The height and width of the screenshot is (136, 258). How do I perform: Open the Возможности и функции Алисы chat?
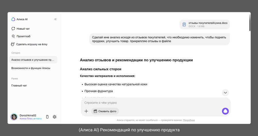(31, 68)
